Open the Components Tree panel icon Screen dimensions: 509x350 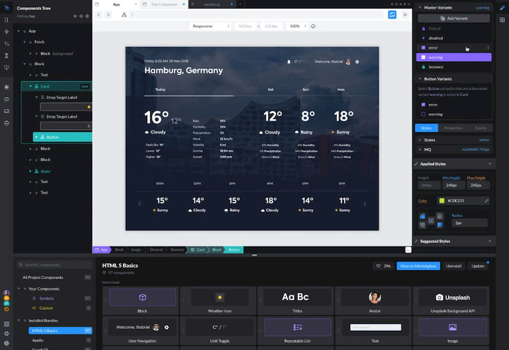point(6,8)
